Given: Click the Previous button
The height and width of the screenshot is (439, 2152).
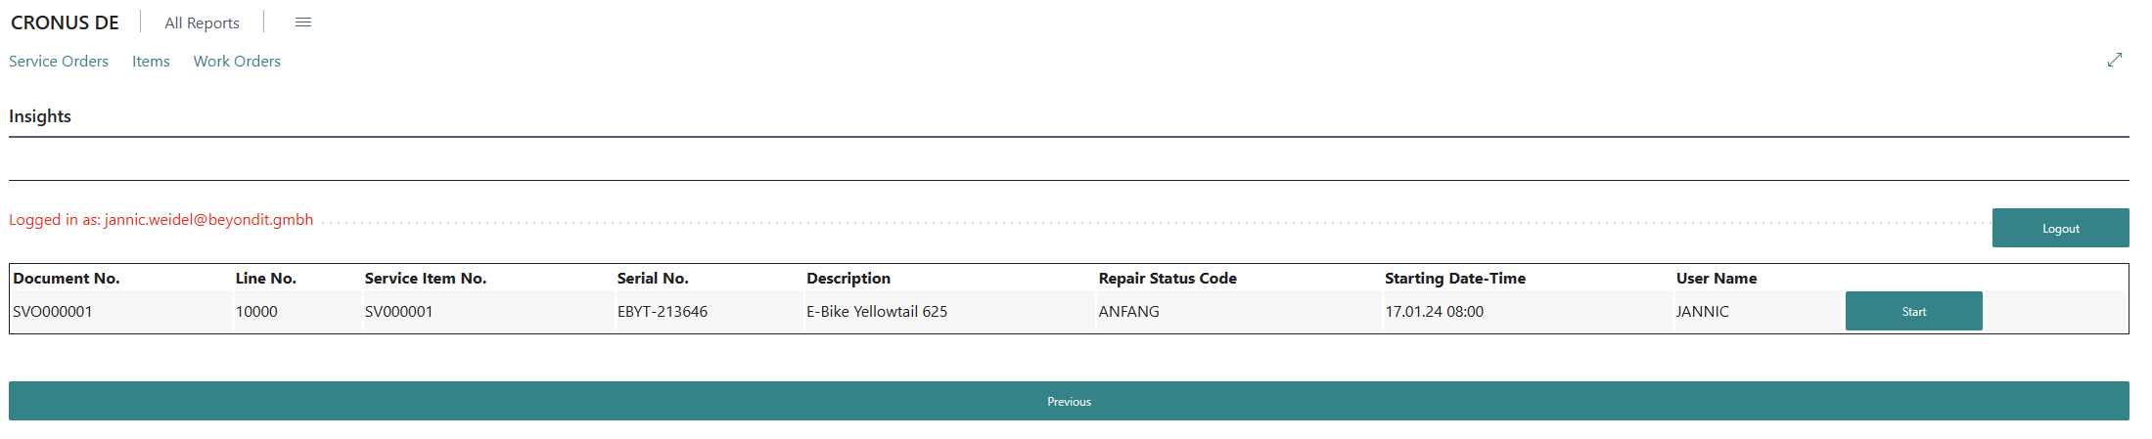Looking at the screenshot, I should click(1069, 401).
